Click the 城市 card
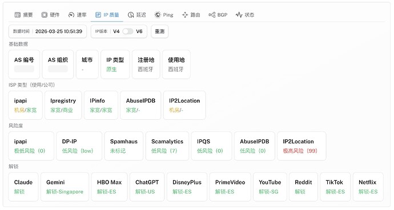 click(x=87, y=64)
